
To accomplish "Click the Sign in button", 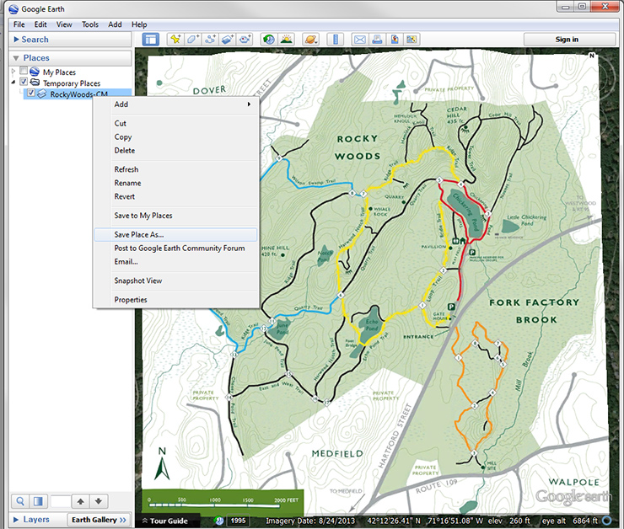I will point(567,40).
